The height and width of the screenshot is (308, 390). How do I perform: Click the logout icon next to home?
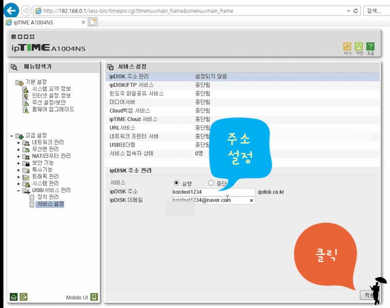[x=23, y=297]
